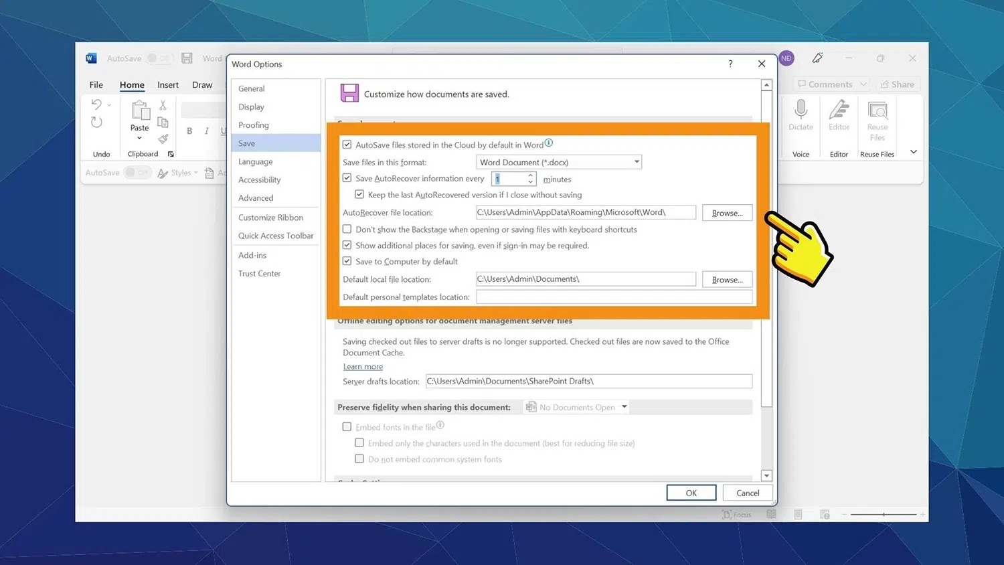The width and height of the screenshot is (1004, 565).
Task: Open the Styles dropdown in quick toolbar
Action: click(195, 173)
